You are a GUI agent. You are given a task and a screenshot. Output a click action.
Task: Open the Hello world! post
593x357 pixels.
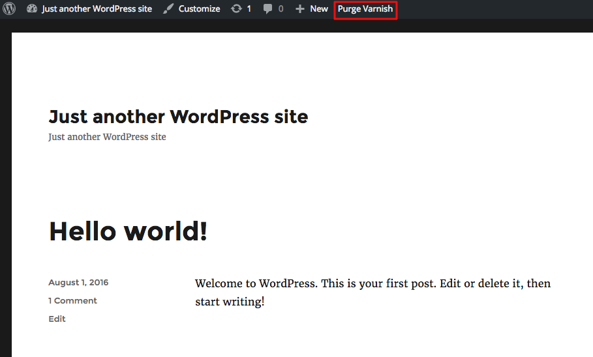(128, 231)
